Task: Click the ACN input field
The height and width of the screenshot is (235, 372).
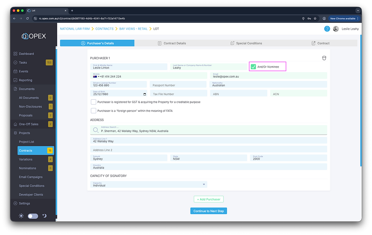Action: click(299, 93)
